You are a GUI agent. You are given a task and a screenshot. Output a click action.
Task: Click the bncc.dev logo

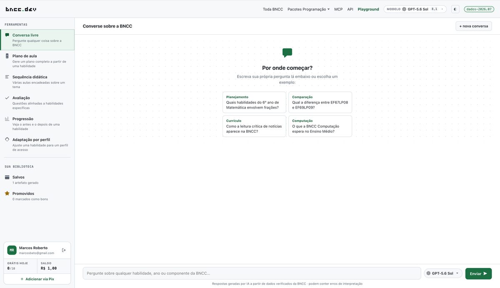[21, 9]
